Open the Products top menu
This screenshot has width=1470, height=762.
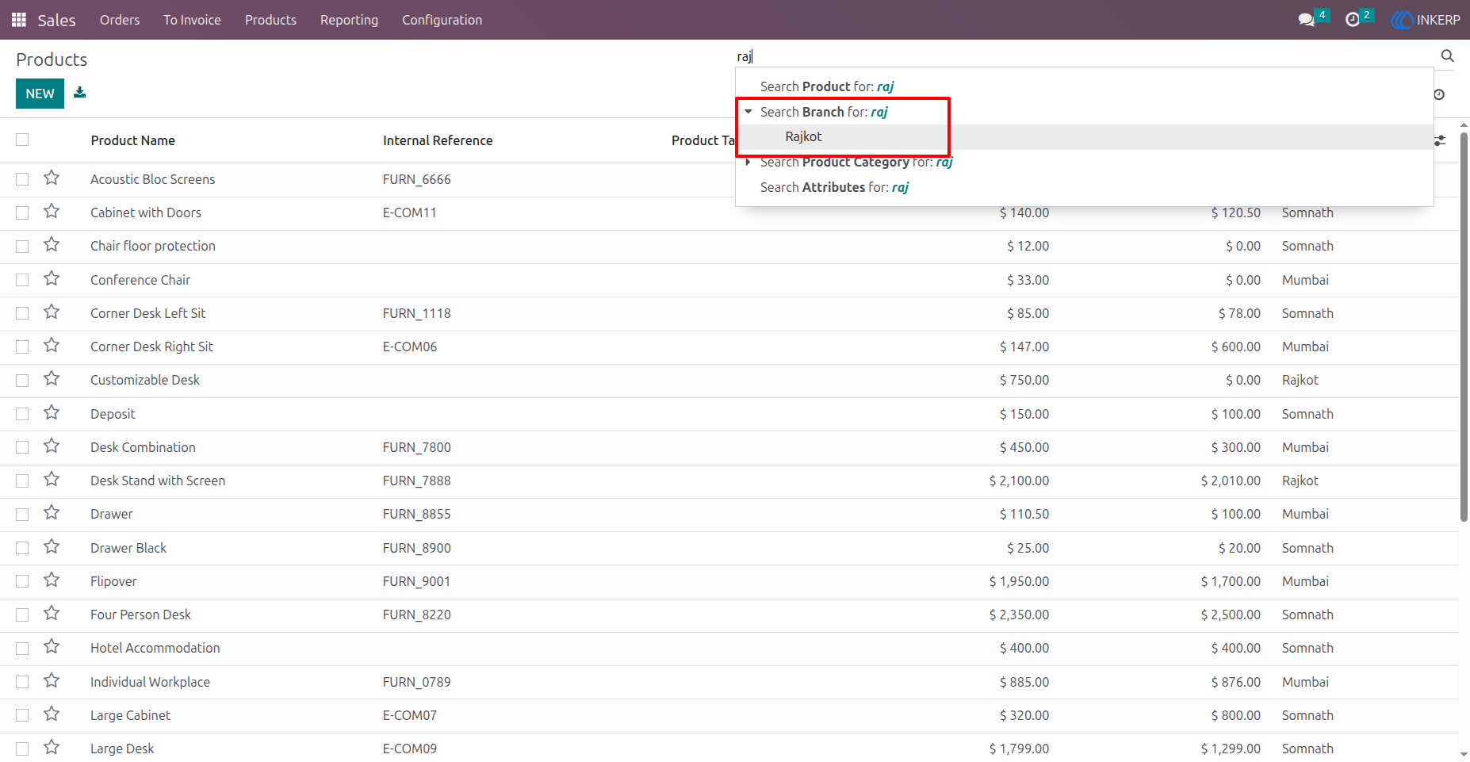click(x=270, y=20)
